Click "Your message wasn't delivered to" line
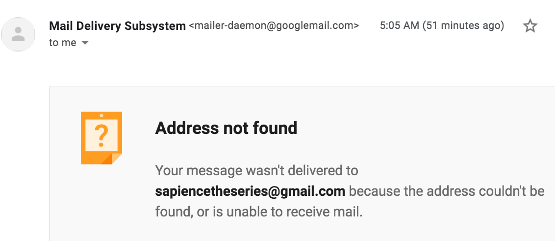This screenshot has height=241, width=555. (256, 170)
